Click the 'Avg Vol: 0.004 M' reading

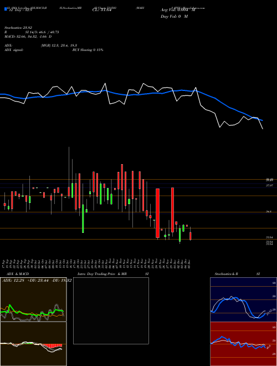[178, 10]
